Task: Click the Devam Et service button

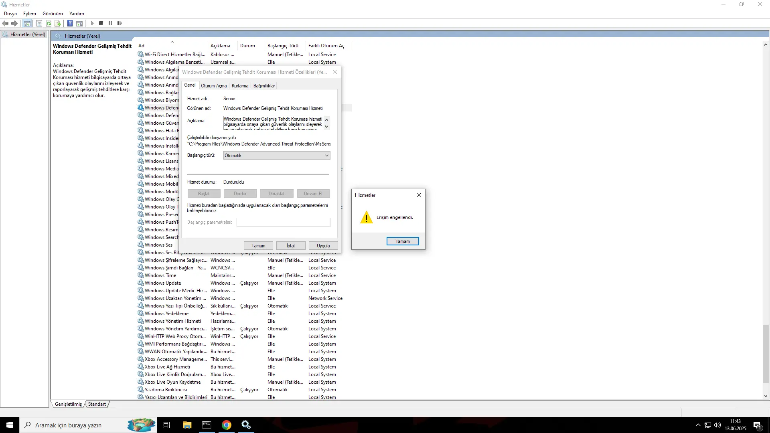Action: pos(313,194)
